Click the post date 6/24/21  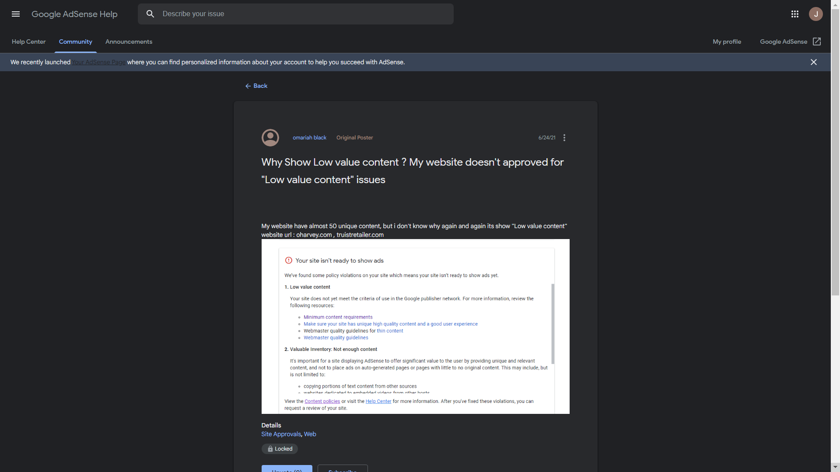pos(547,138)
